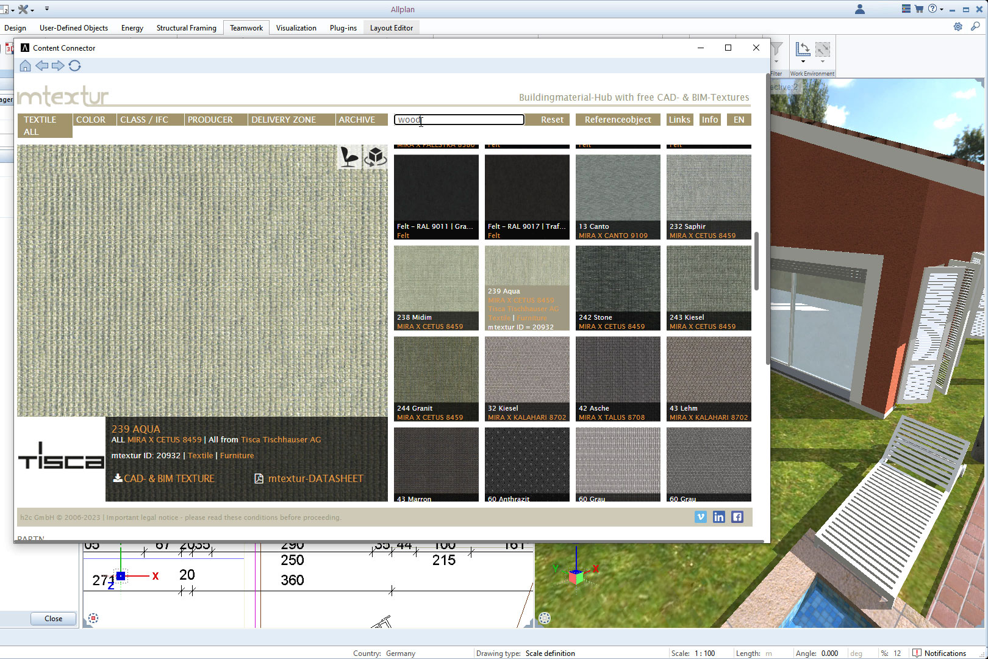
Task: Navigate forward using the right arrow icon
Action: click(58, 65)
